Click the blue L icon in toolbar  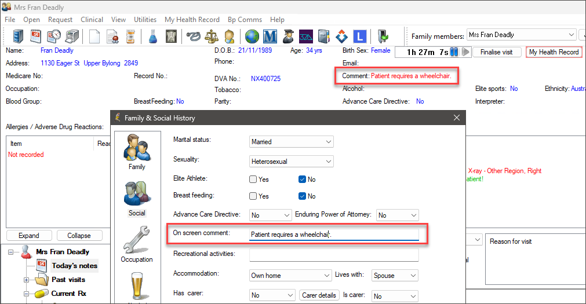pyautogui.click(x=359, y=36)
